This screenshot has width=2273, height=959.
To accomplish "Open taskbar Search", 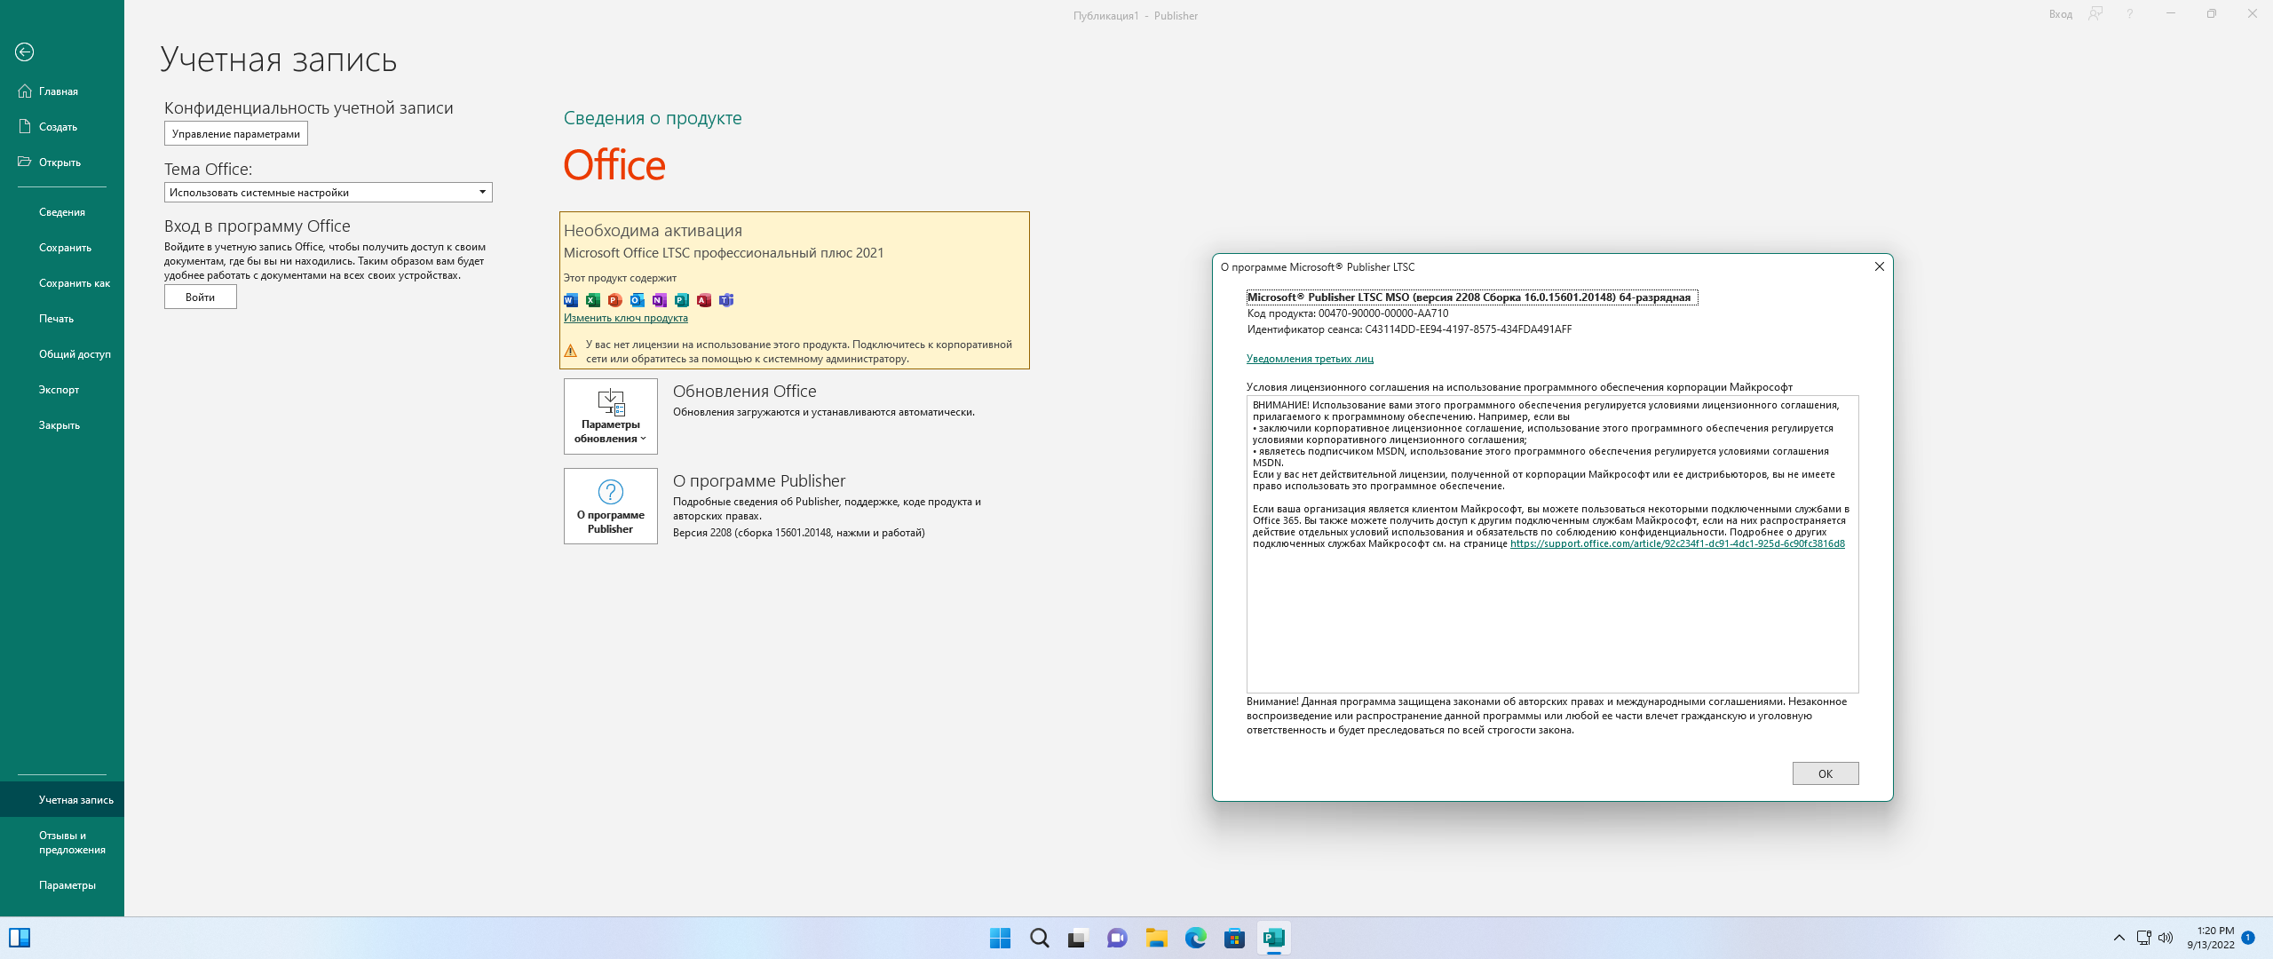I will pos(1040,938).
